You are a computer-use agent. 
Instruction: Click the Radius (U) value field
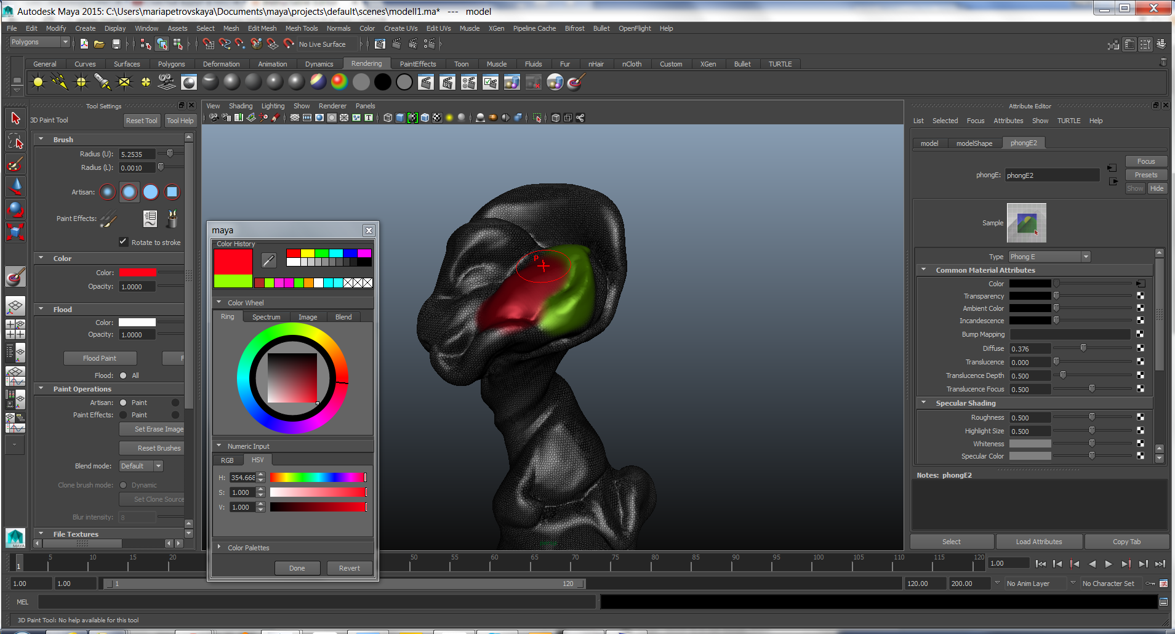[137, 154]
